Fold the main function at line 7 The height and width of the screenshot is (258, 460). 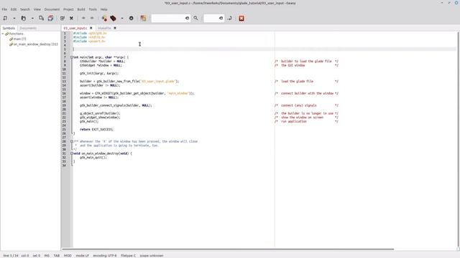pyautogui.click(x=72, y=57)
